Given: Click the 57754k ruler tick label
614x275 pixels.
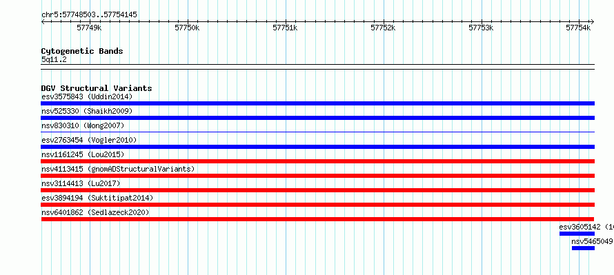Looking at the screenshot, I should tap(578, 28).
